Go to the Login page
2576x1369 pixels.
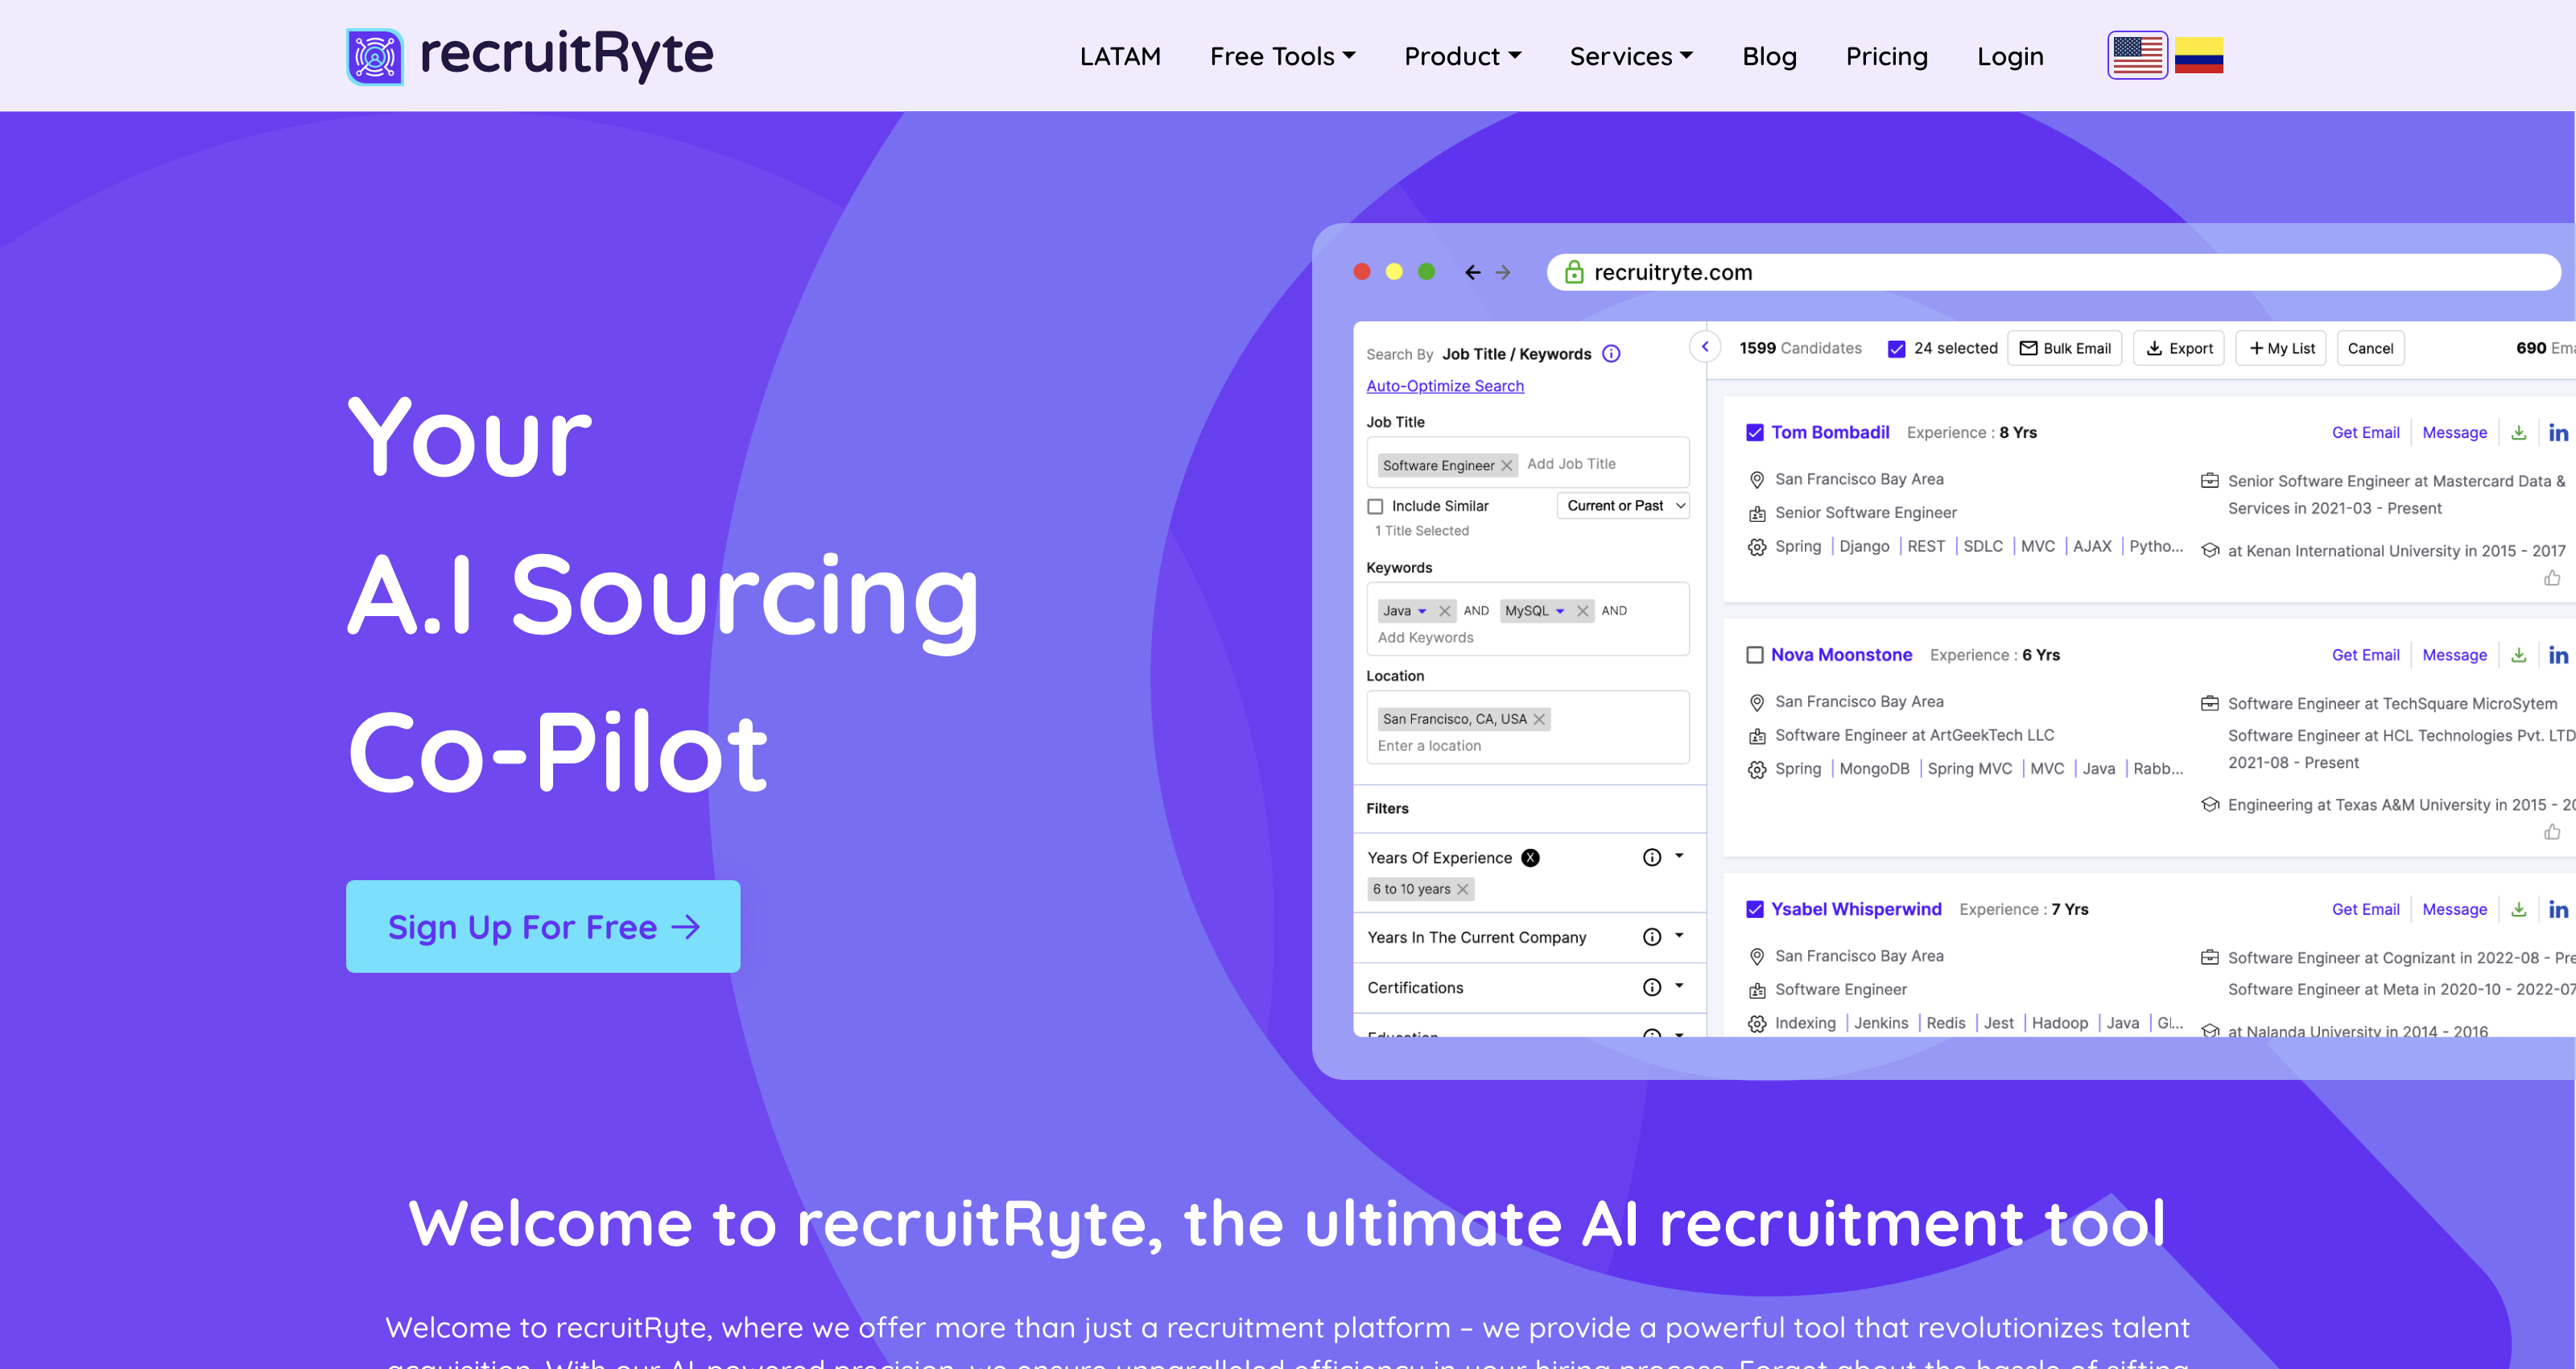2010,56
